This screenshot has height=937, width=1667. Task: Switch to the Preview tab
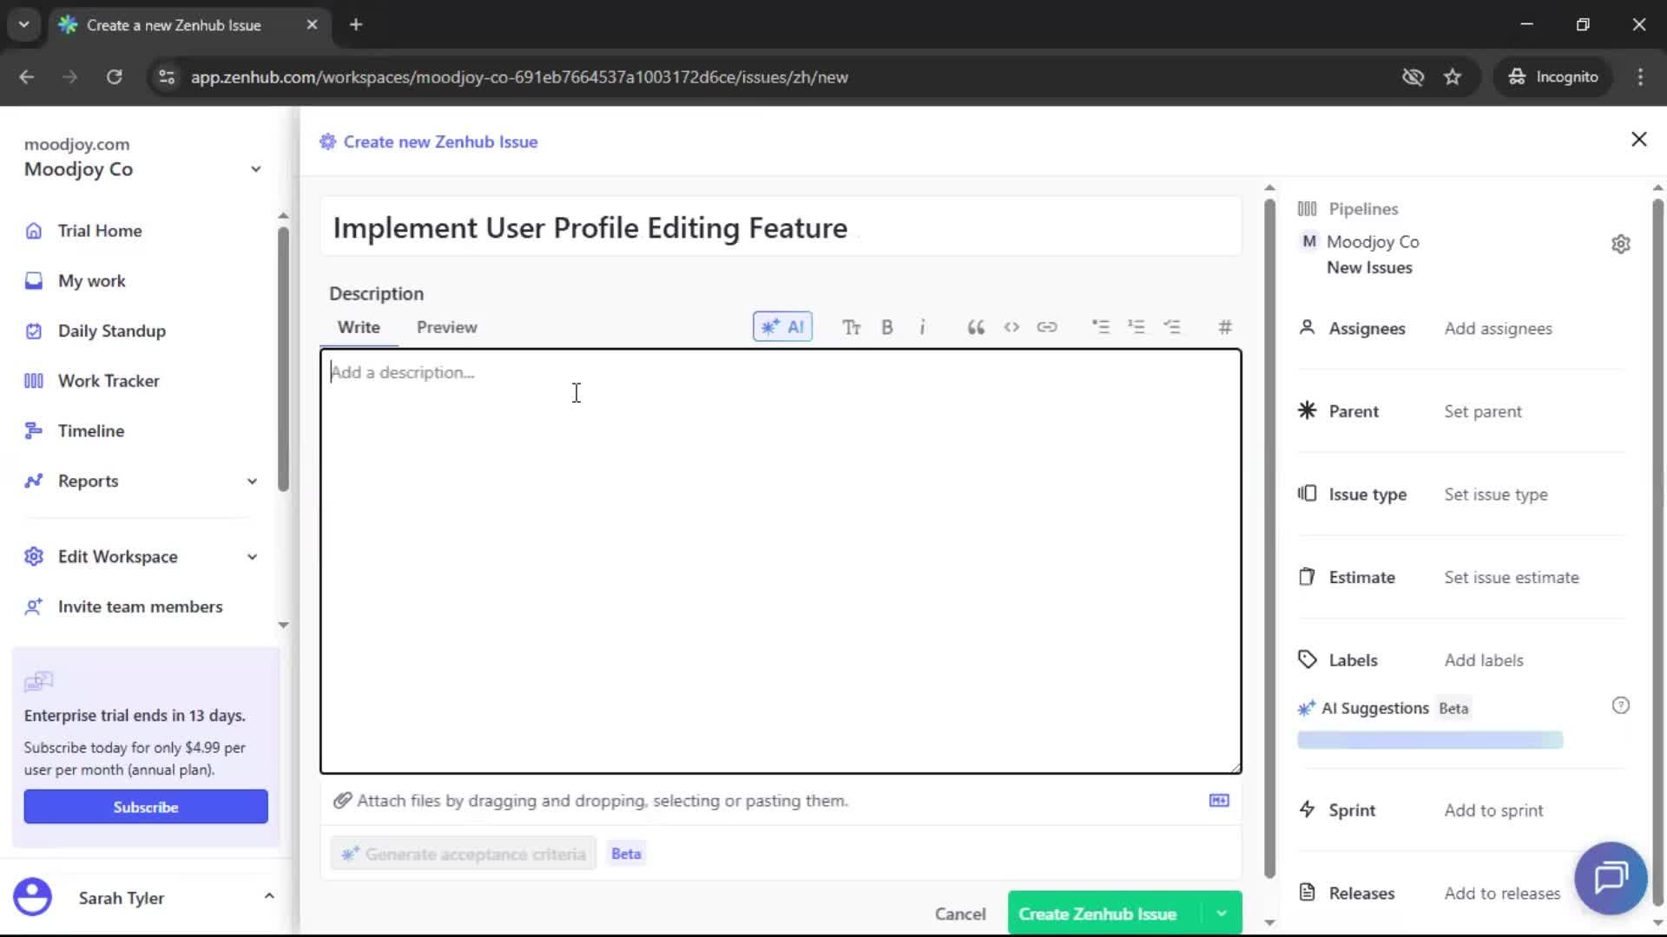coord(446,327)
